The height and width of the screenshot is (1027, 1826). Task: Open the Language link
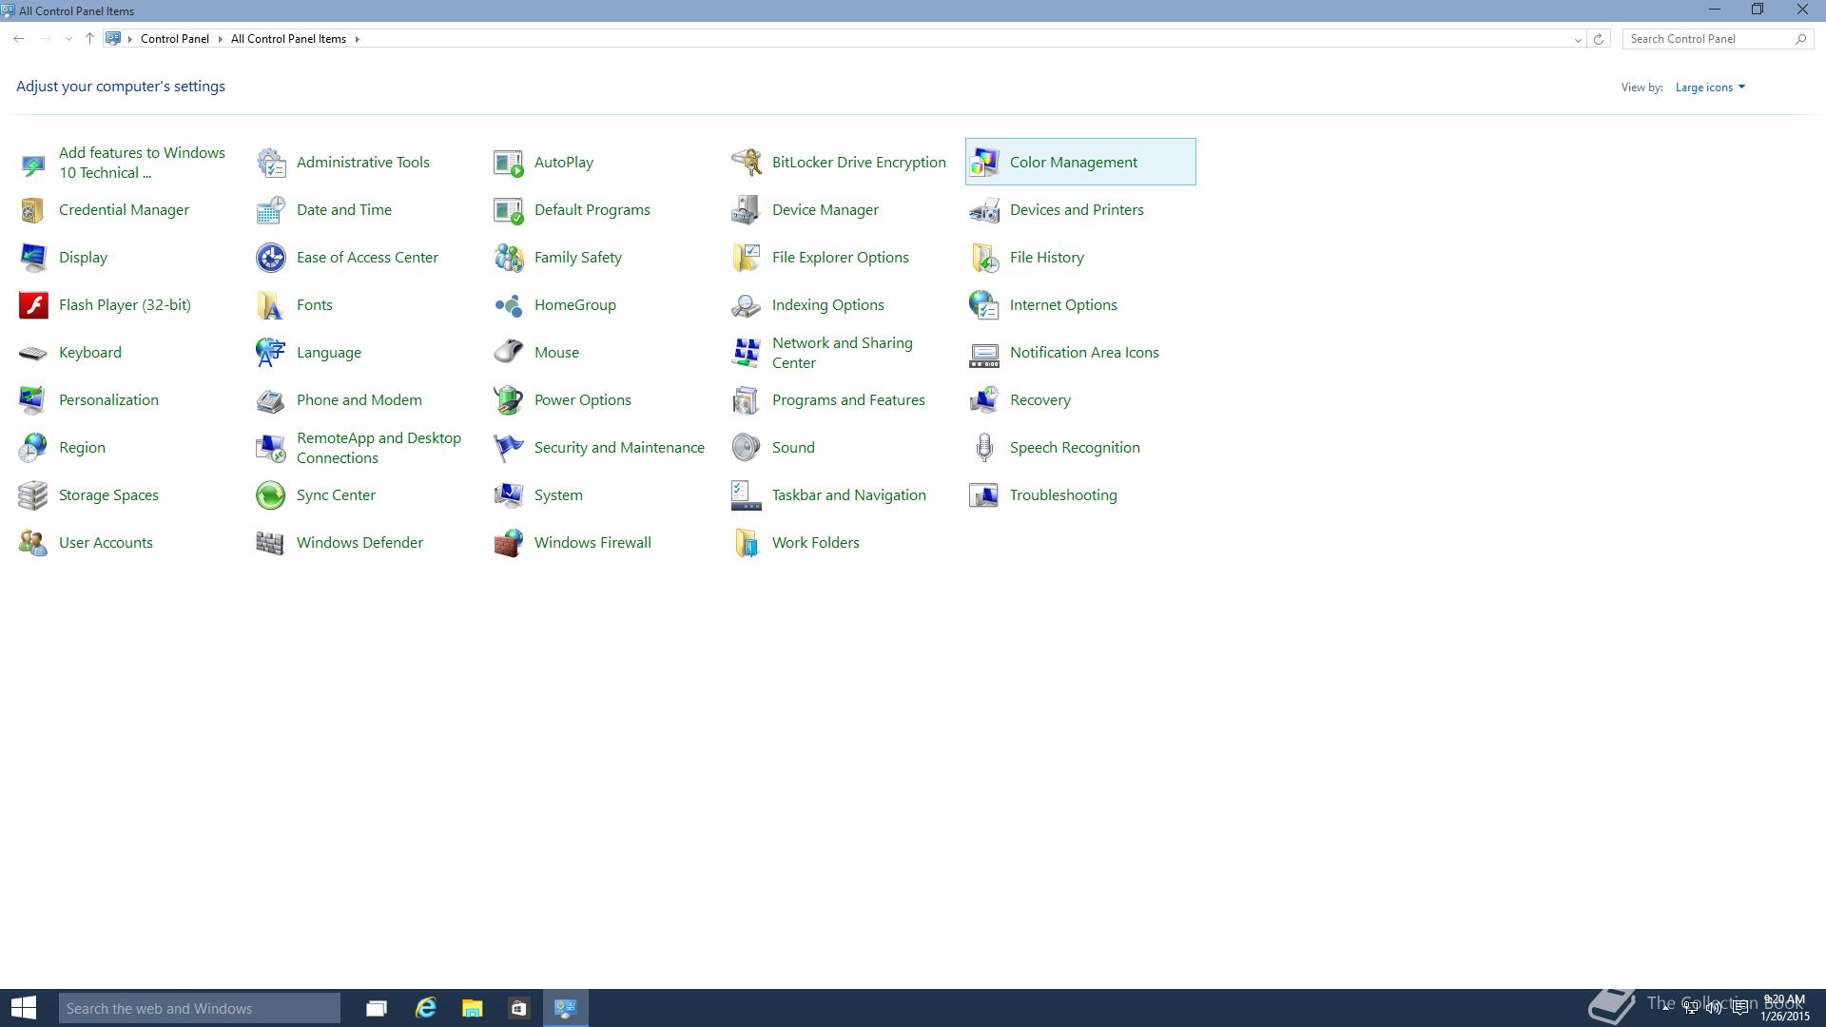(x=328, y=353)
